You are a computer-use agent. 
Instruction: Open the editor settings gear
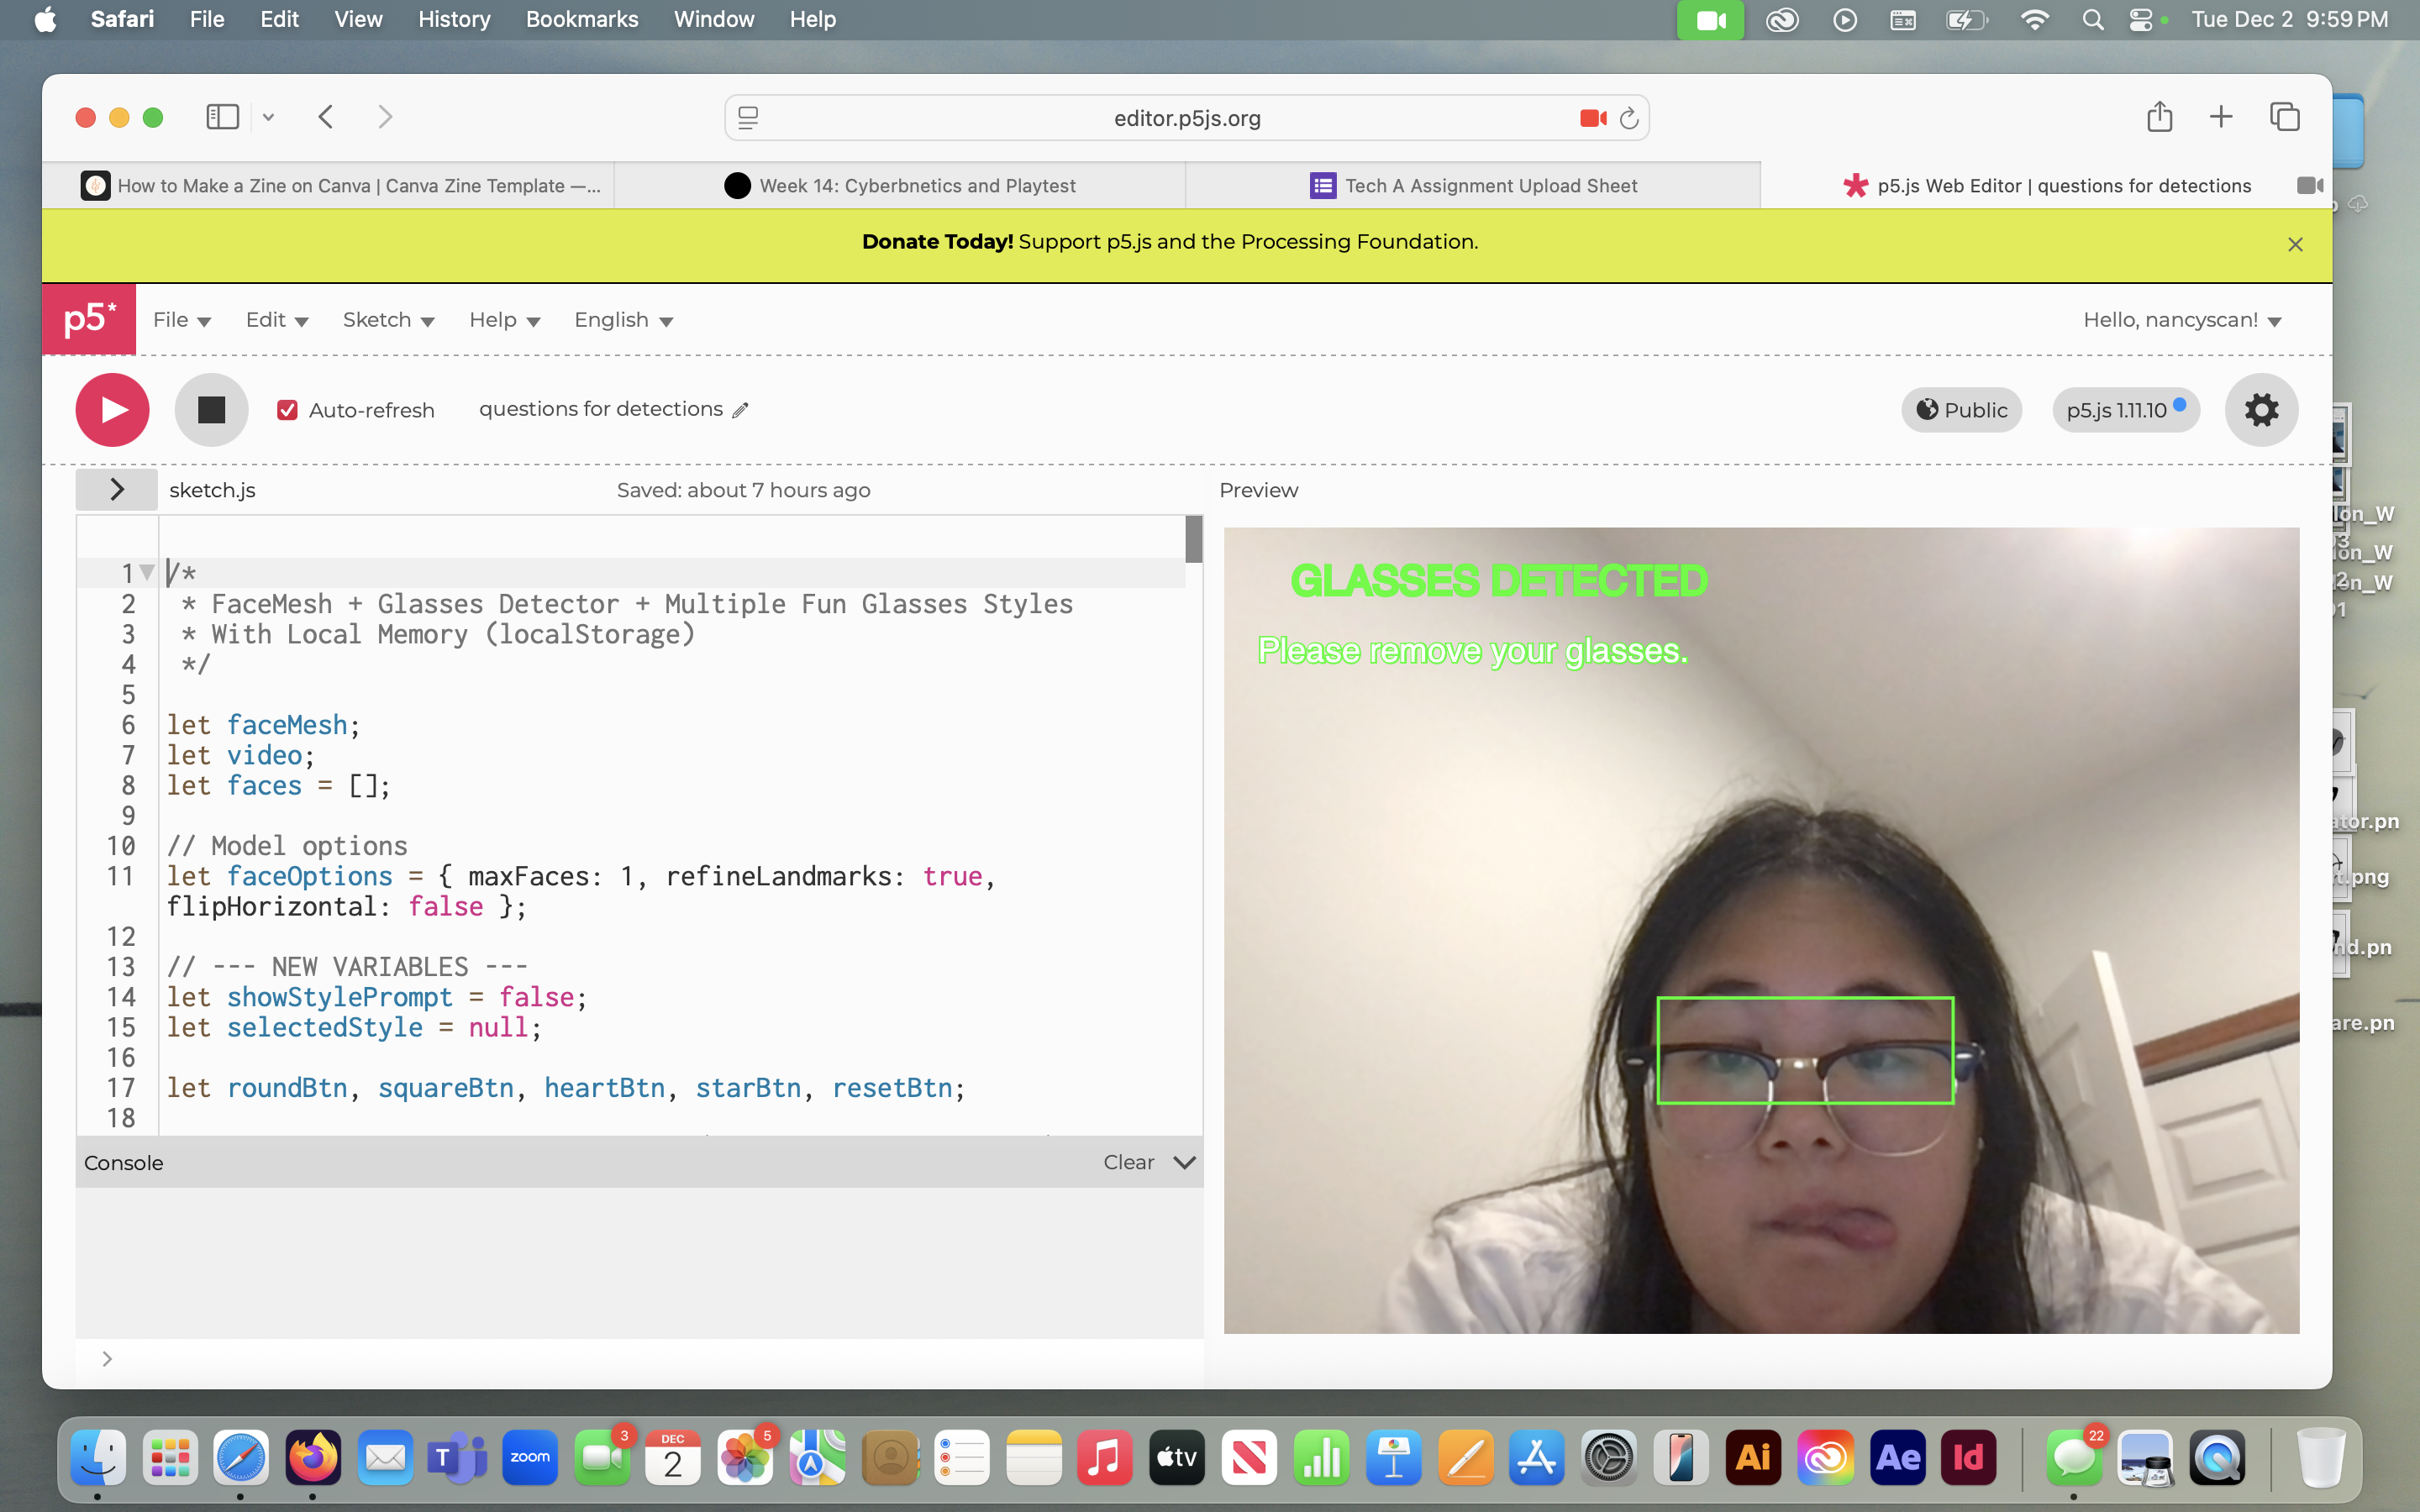pyautogui.click(x=2260, y=410)
